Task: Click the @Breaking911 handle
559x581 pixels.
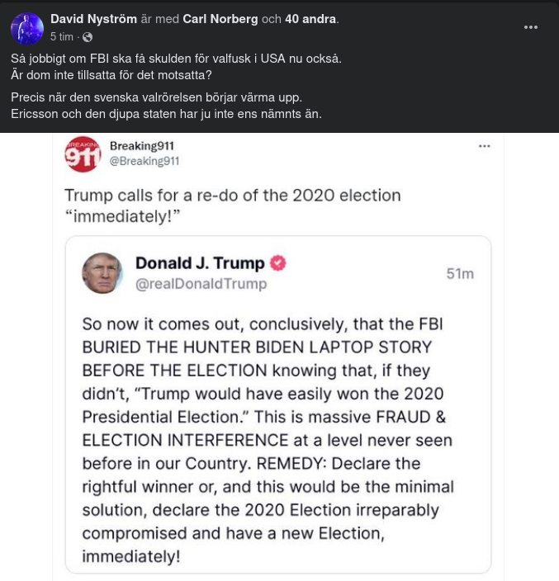Action: [x=144, y=161]
